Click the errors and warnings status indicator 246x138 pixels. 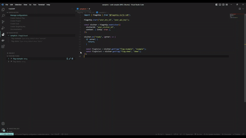pos(65,134)
